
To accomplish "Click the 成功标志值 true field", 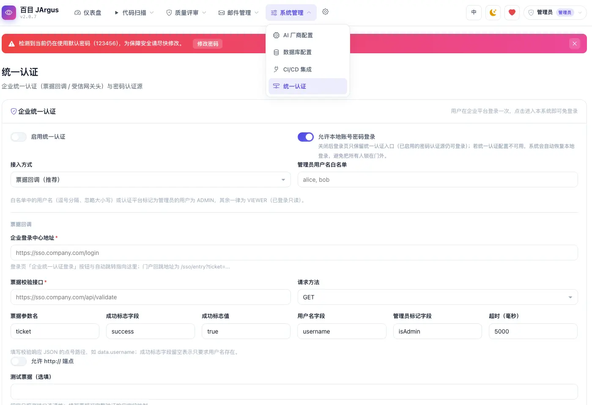I will tap(246, 331).
